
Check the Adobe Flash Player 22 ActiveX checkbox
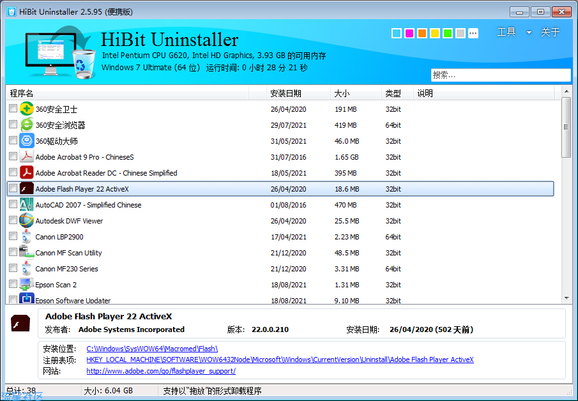point(13,188)
